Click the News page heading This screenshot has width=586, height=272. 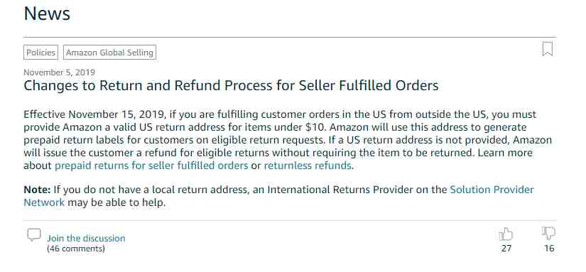[x=47, y=13]
